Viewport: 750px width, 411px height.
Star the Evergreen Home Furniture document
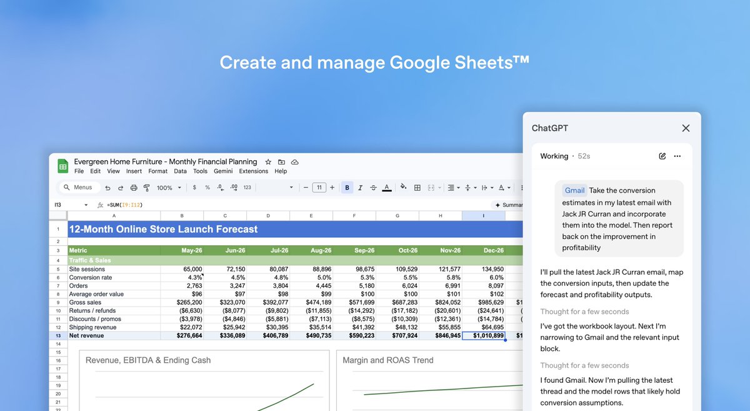point(268,161)
